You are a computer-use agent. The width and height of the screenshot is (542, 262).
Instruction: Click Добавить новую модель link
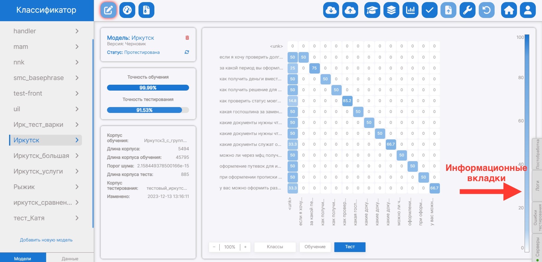[x=46, y=240]
